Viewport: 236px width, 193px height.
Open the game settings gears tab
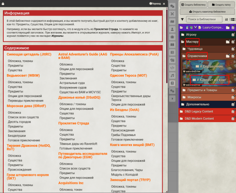tap(172, 91)
